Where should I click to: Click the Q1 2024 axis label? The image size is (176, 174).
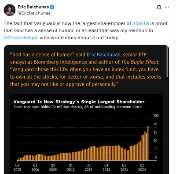(142, 167)
